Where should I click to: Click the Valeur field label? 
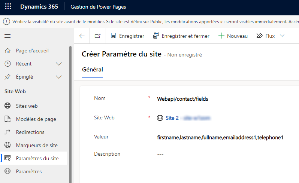tap(101, 137)
